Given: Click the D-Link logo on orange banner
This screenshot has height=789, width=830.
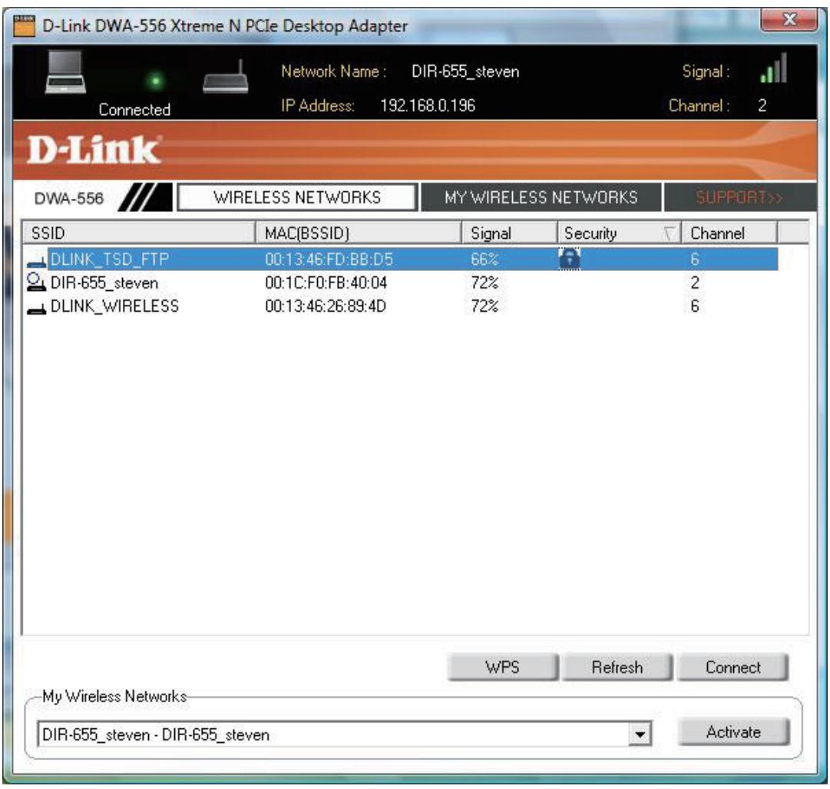Looking at the screenshot, I should click(94, 150).
